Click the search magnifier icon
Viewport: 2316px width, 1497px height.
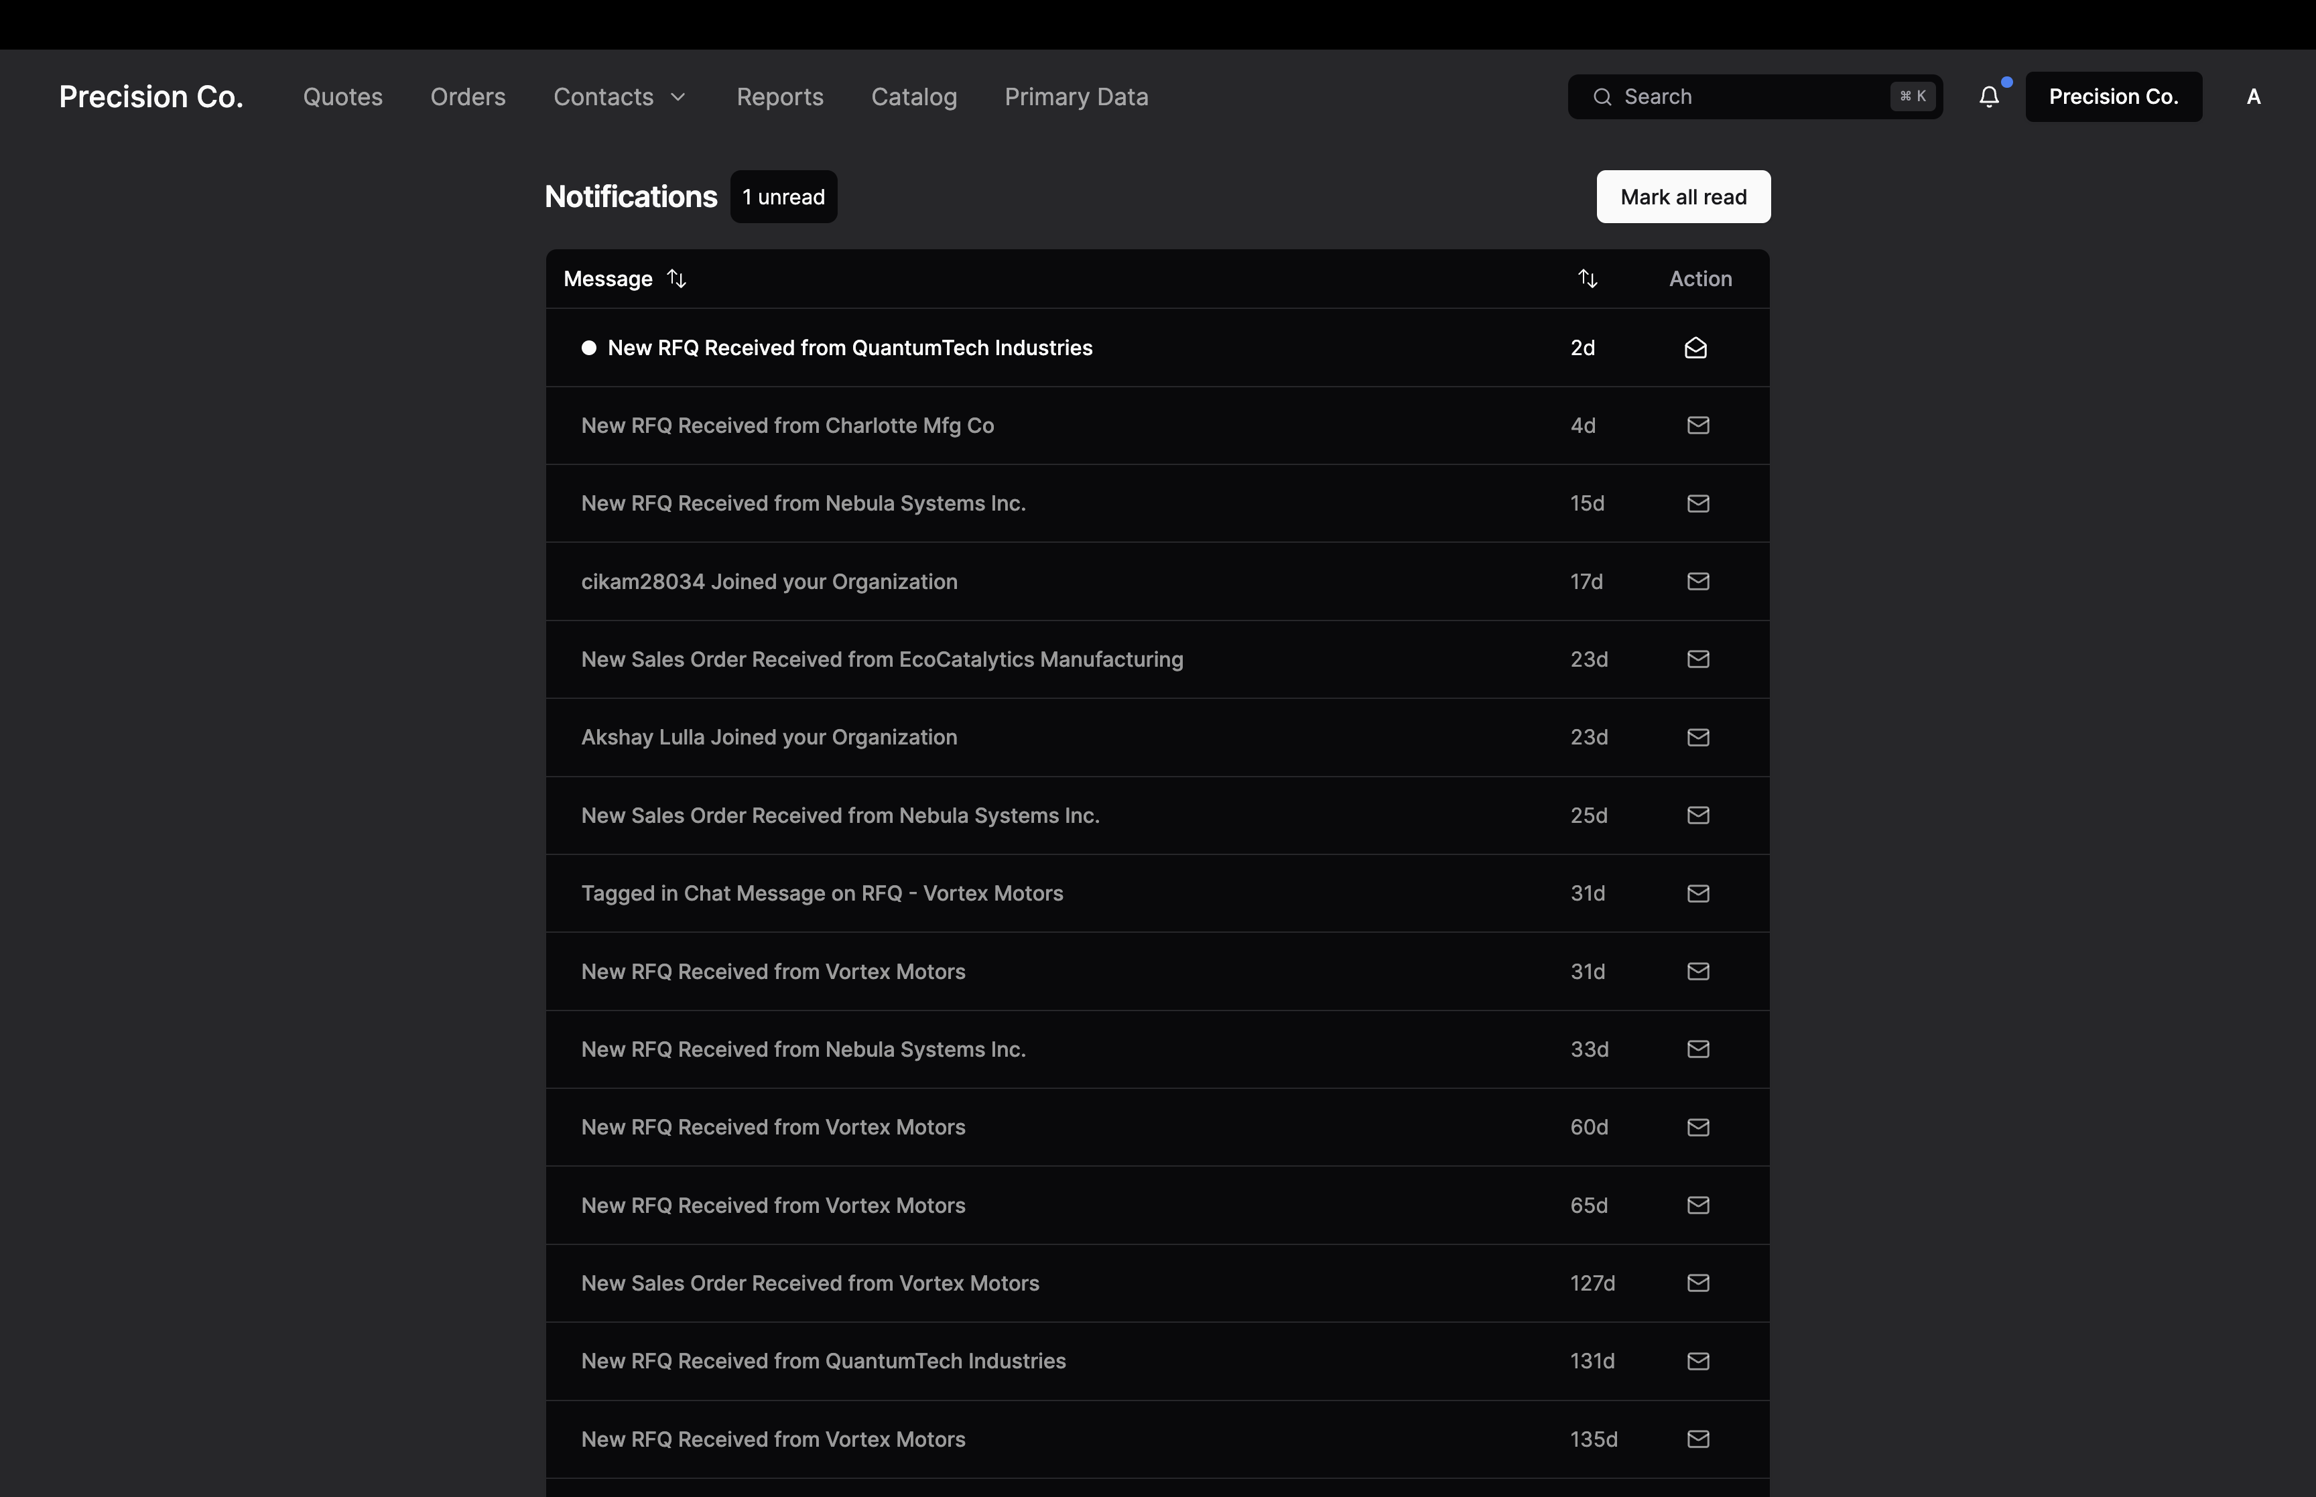coord(1602,97)
